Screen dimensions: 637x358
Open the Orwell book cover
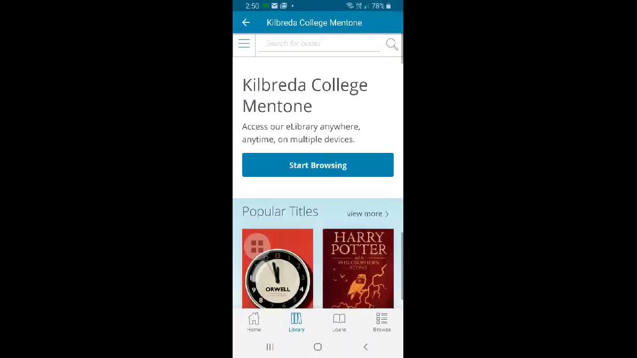(x=277, y=268)
